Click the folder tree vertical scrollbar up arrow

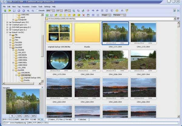coord(42,15)
